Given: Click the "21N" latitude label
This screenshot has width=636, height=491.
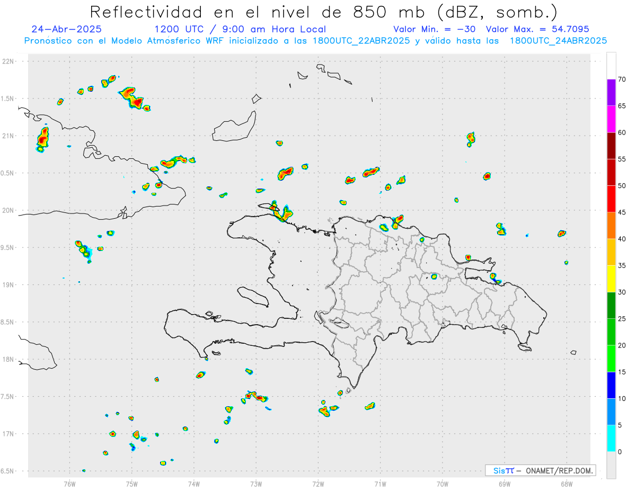Looking at the screenshot, I should tap(8, 136).
